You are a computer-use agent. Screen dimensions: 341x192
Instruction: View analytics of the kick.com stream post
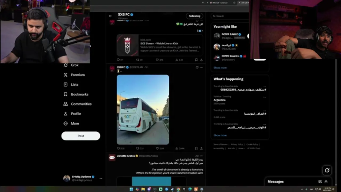point(179,60)
